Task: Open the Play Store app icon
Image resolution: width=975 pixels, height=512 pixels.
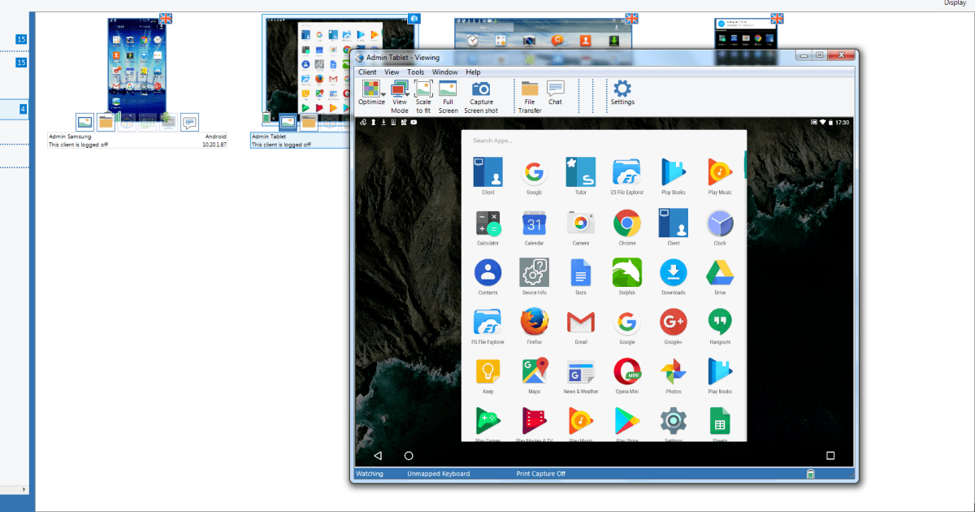Action: [x=626, y=422]
